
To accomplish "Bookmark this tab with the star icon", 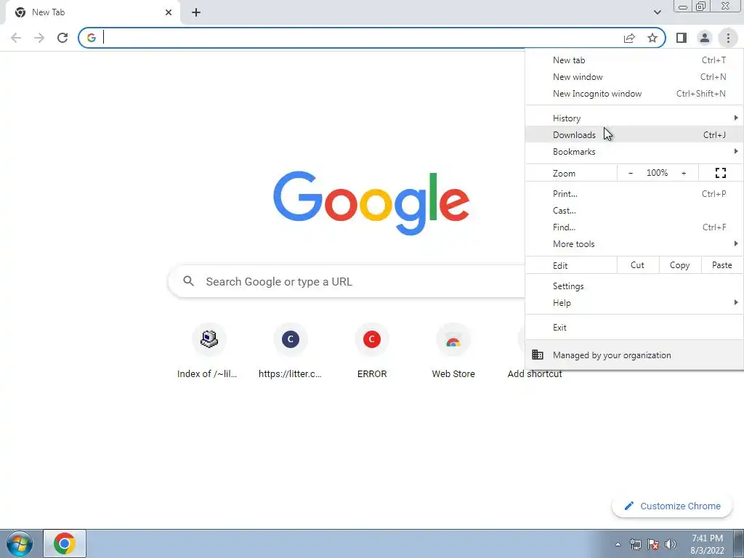I will (x=652, y=38).
